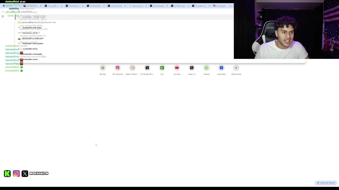Click the Kick logo in stream overlay
339x190 pixels.
7,173
